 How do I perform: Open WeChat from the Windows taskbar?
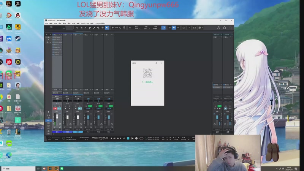(62, 169)
